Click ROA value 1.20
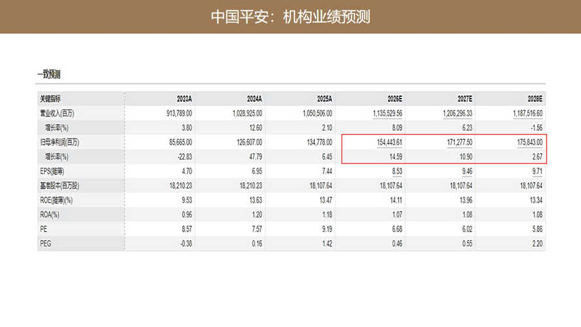Image resolution: width=581 pixels, height=327 pixels. click(256, 215)
